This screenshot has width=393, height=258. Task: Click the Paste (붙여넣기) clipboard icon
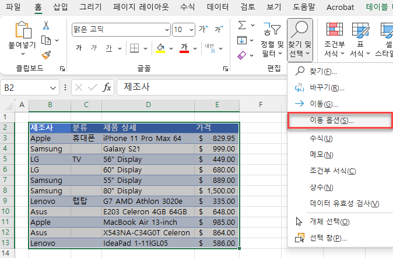pos(23,30)
